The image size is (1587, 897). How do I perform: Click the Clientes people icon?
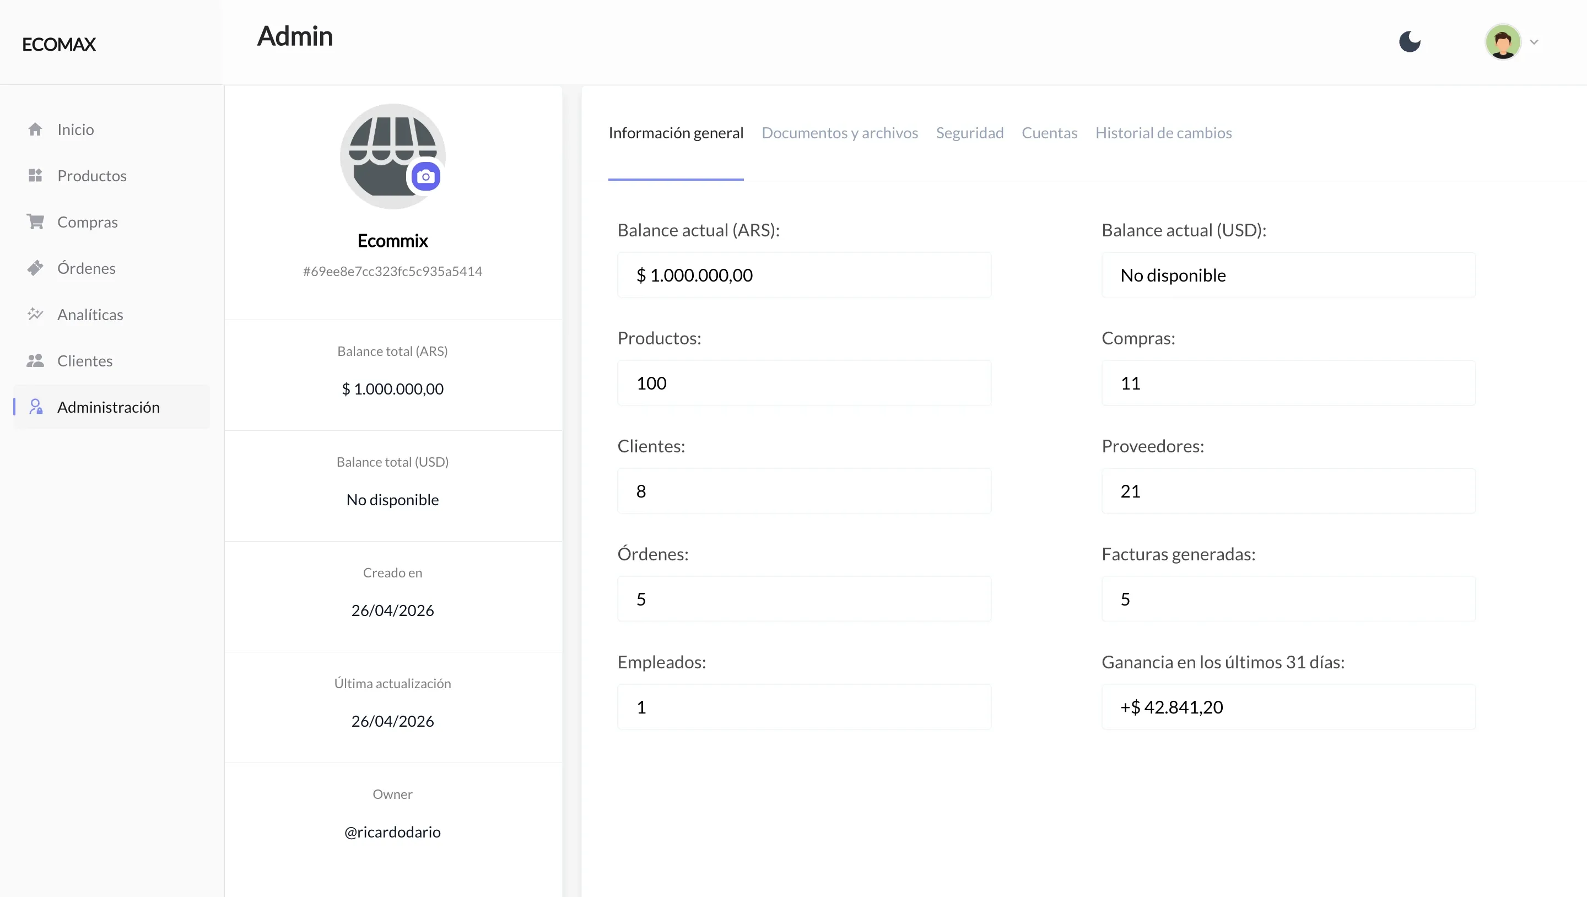tap(35, 360)
